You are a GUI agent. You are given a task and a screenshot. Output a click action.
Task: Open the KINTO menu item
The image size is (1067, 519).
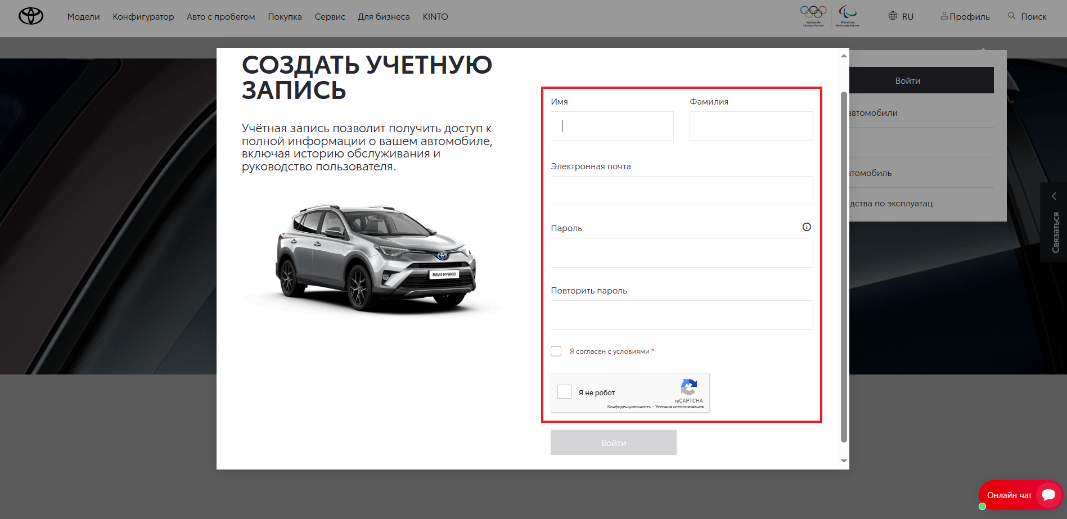tap(435, 17)
